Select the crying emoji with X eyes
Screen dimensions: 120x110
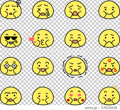point(43,10)
